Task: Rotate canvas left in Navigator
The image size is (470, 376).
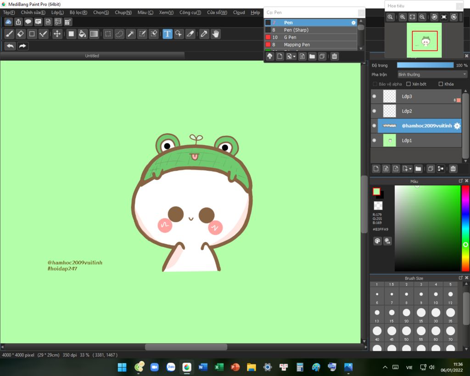Action: click(x=434, y=17)
